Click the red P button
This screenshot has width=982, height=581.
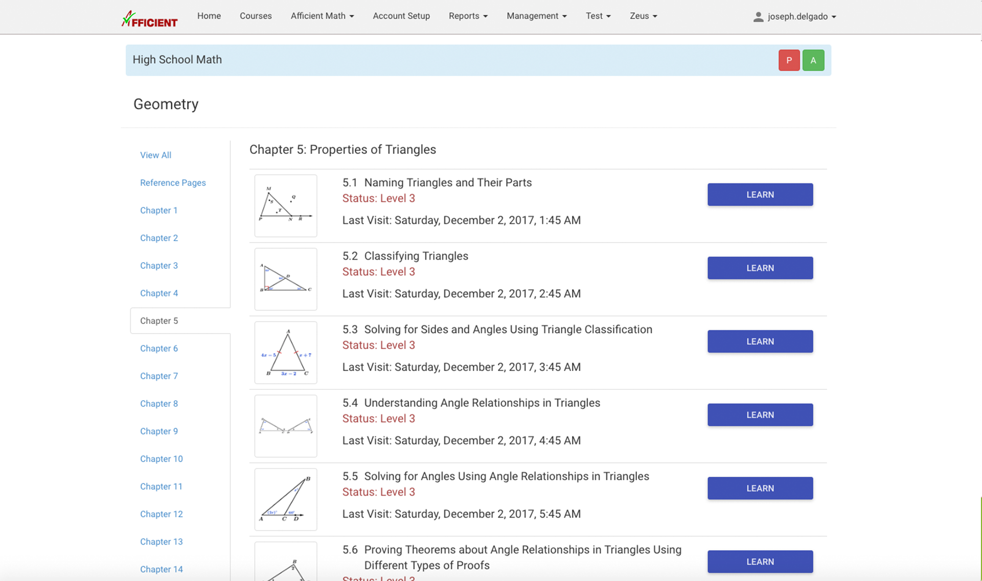[x=789, y=60]
